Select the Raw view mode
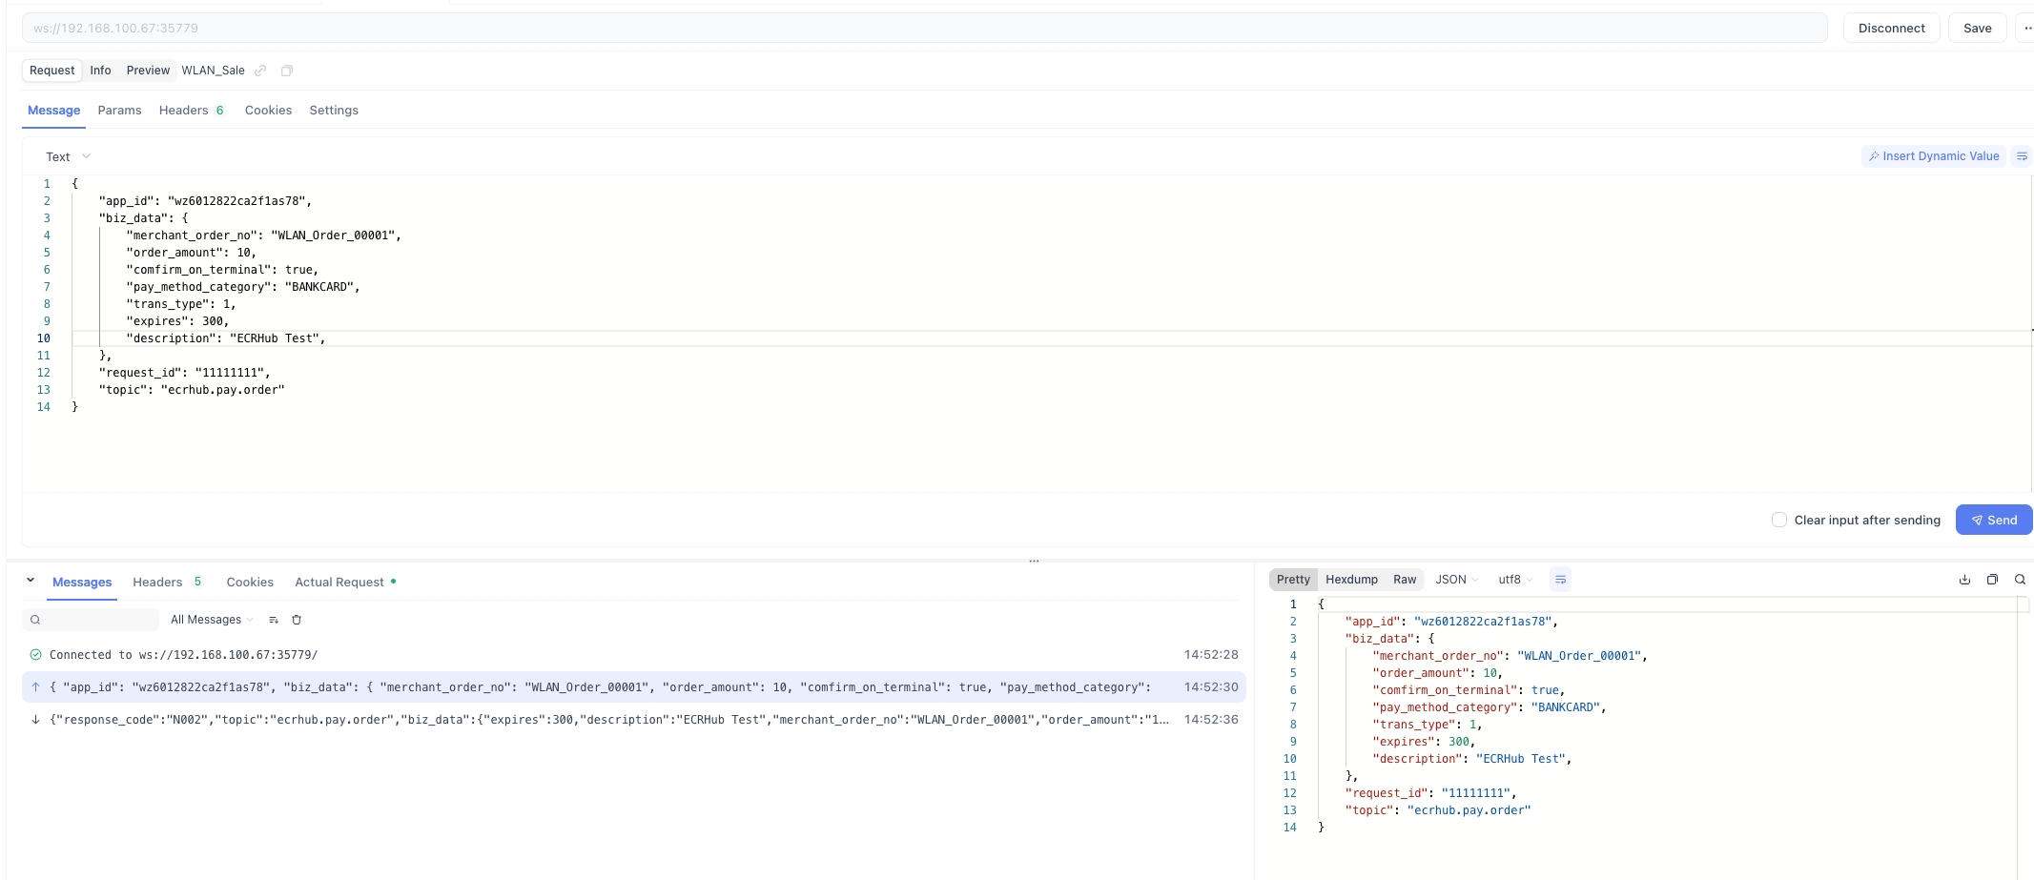This screenshot has height=880, width=2034. coord(1405,580)
